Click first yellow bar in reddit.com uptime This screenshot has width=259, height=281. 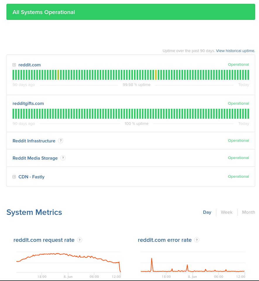tap(58, 75)
